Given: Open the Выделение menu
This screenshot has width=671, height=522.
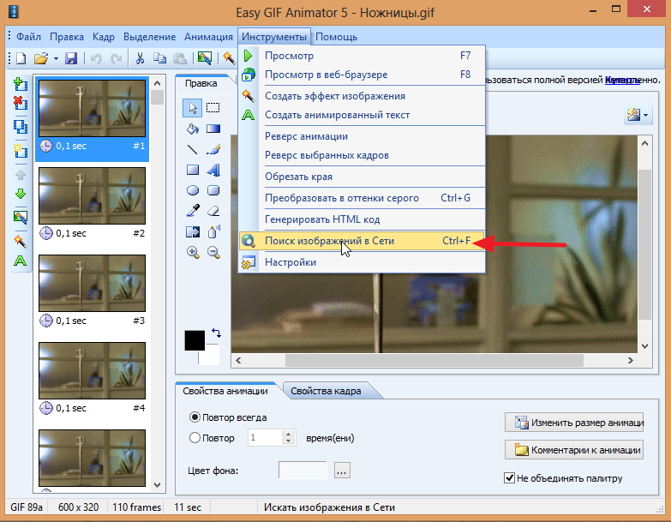Looking at the screenshot, I should [149, 37].
